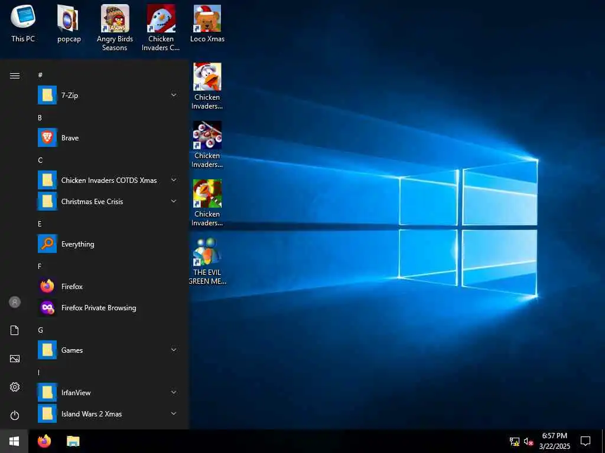Screen dimensions: 605x453
Task: Select Island Wars 2 Xmas entry
Action: point(109,413)
